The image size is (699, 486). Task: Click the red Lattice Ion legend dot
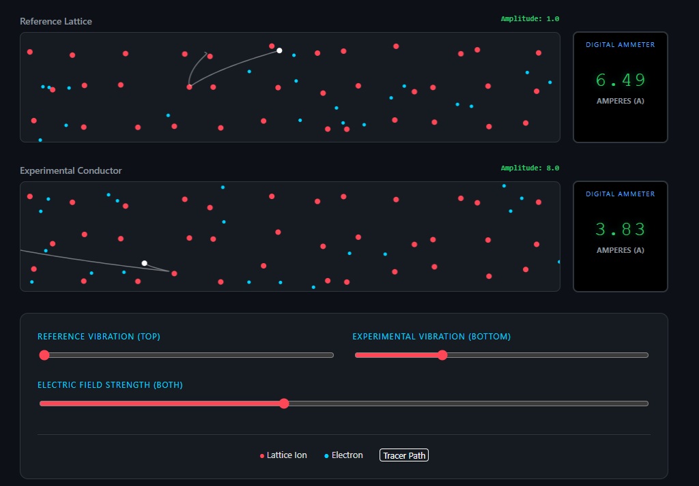(x=262, y=456)
